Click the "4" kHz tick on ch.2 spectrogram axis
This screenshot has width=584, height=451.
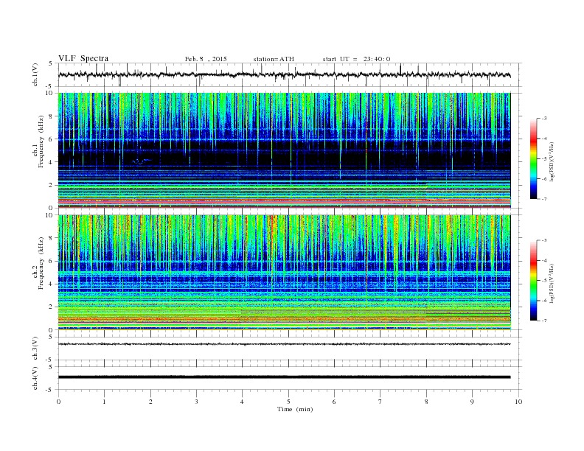[52, 284]
